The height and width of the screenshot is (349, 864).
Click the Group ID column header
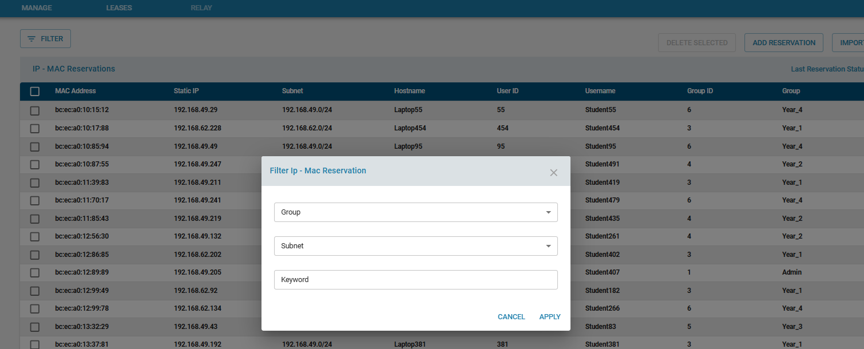tap(700, 91)
